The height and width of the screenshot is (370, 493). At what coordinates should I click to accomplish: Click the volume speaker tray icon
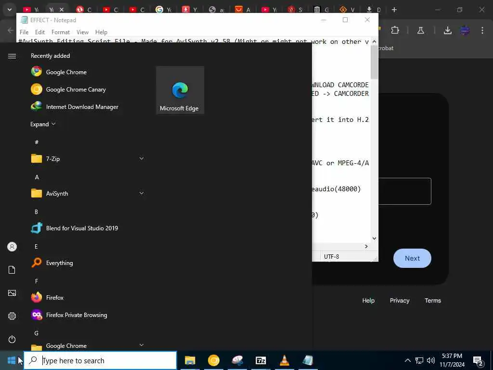tap(431, 360)
